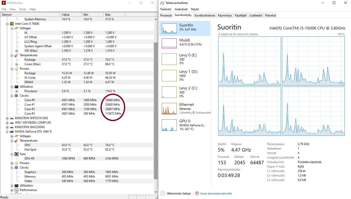Click the resource monitor icon beside Avaa resurssienvalvonta
Image resolution: width=351 pixels, height=199 pixels.
point(197,193)
